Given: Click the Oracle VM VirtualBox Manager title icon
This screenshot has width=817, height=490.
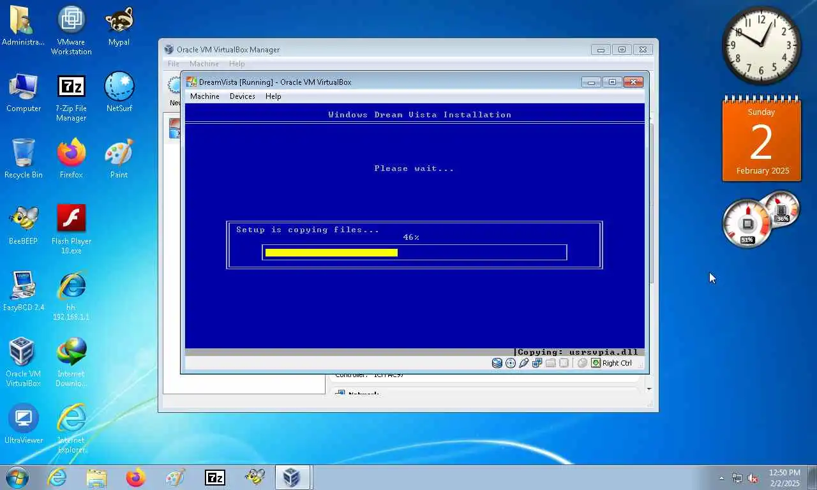Looking at the screenshot, I should pyautogui.click(x=169, y=50).
